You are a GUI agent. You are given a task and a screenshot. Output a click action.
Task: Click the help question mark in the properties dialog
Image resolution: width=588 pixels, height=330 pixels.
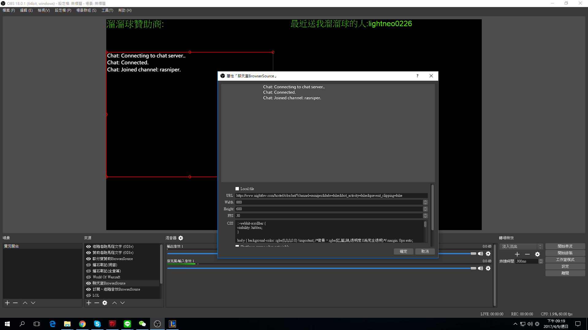click(417, 76)
